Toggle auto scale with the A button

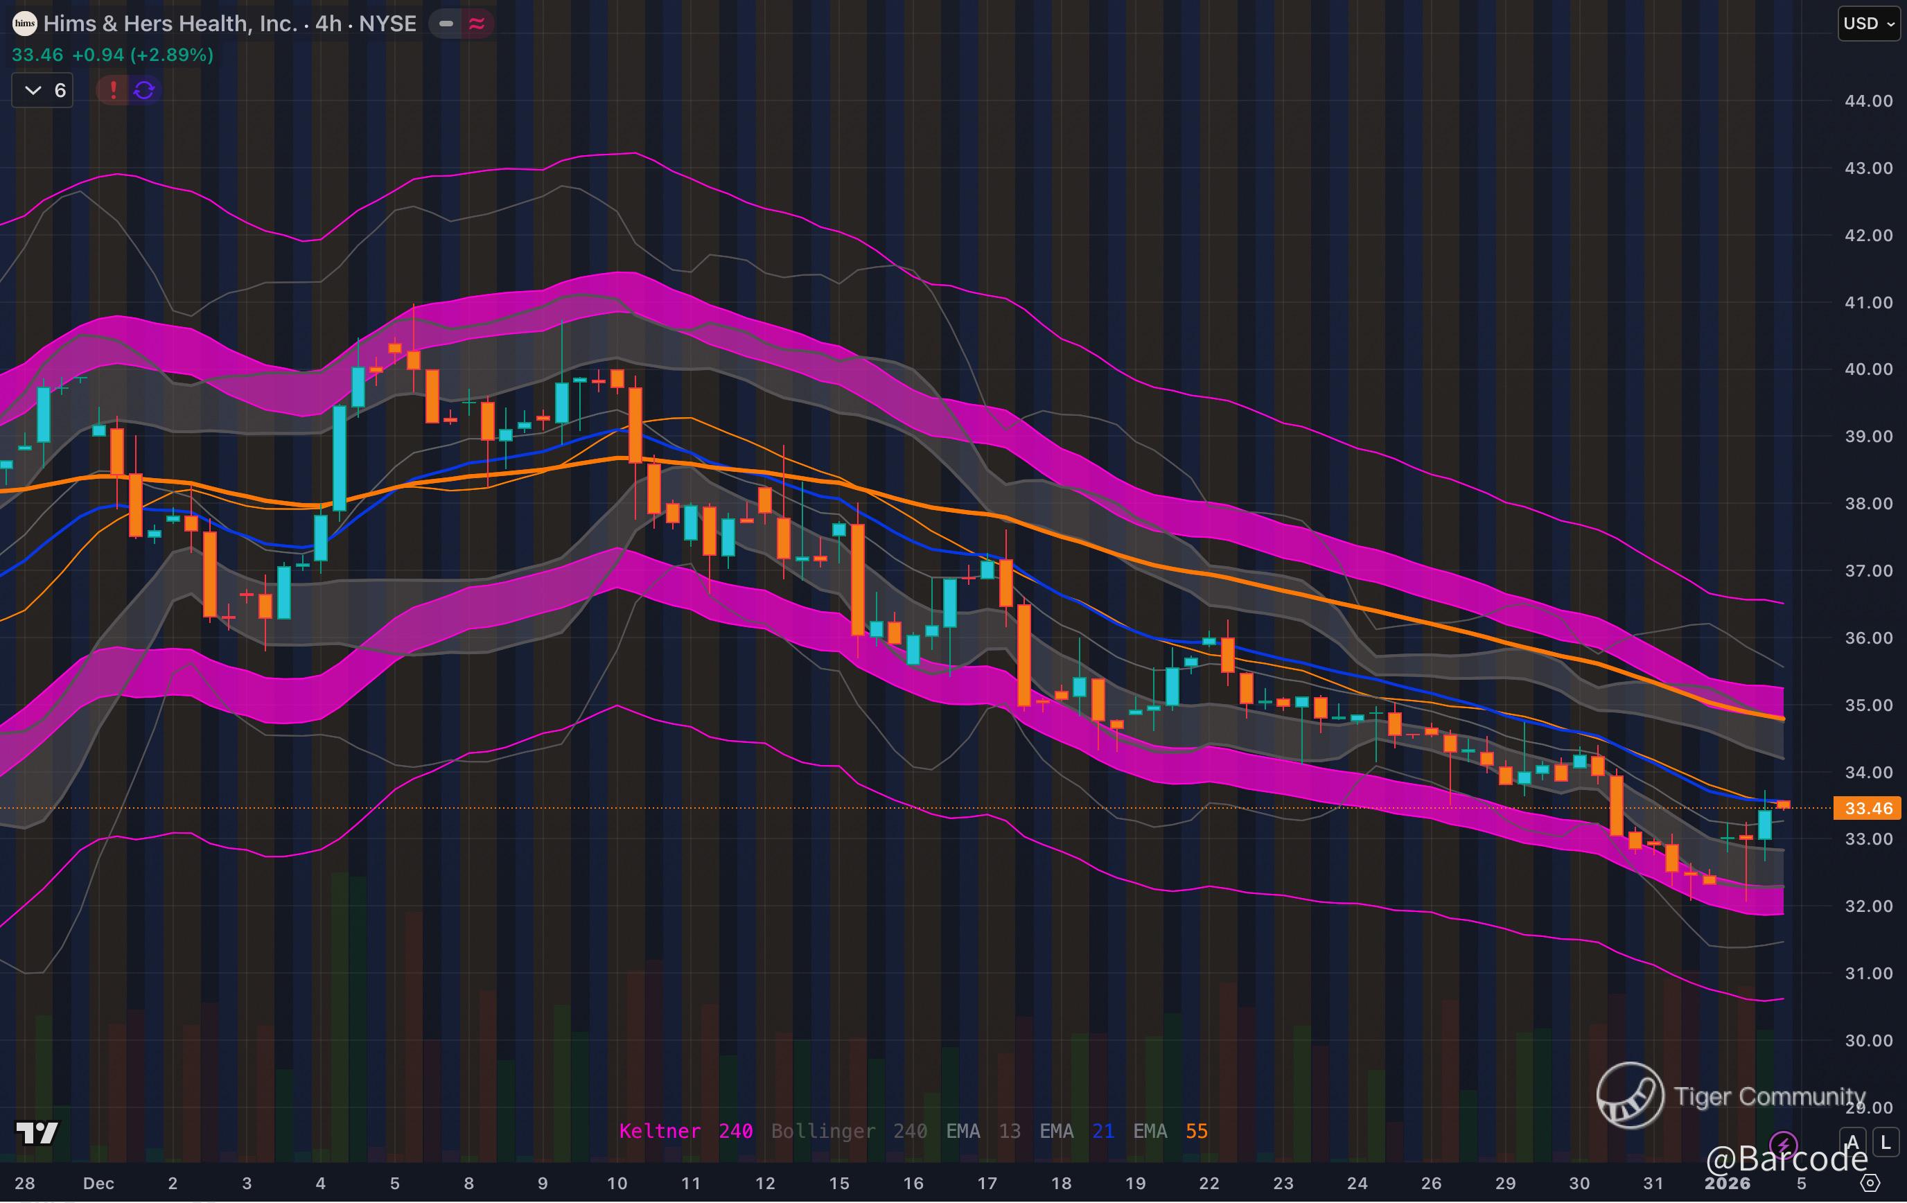coord(1852,1142)
